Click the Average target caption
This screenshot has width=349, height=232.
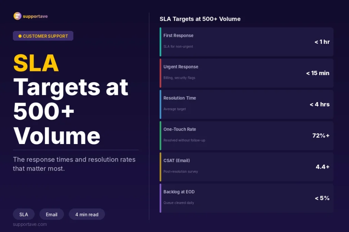(x=174, y=109)
